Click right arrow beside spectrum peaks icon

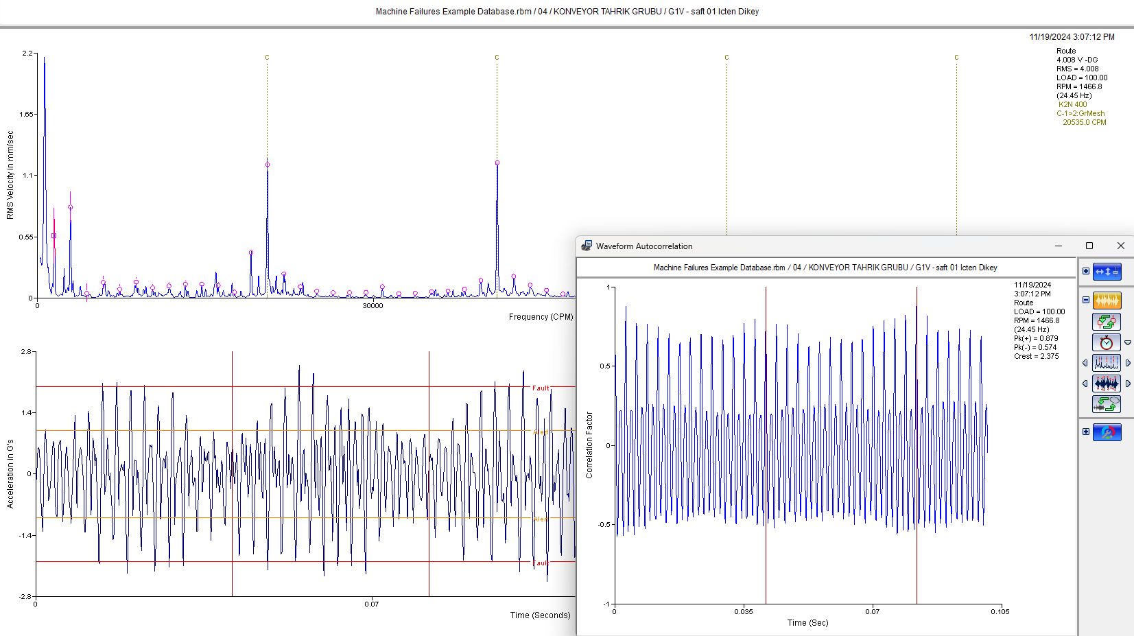[1128, 363]
